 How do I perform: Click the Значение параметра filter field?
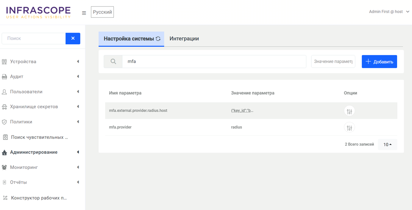[333, 61]
